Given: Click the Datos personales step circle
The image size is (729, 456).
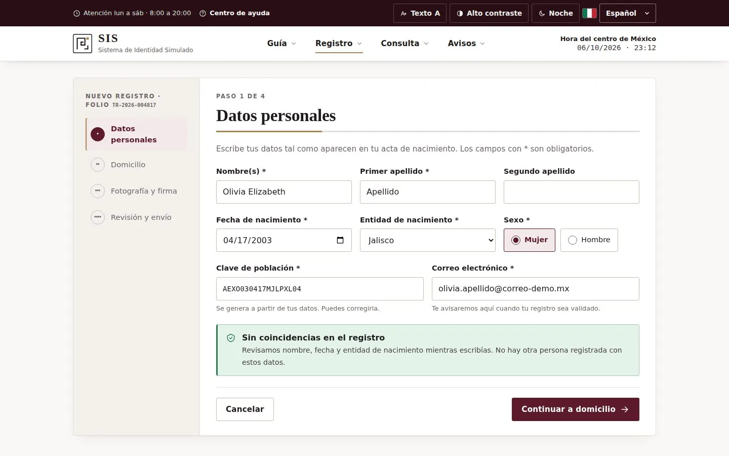Looking at the screenshot, I should [98, 134].
